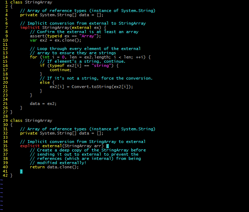Click the 'implicit' keyword on line 7
The width and height of the screenshot is (249, 212).
pyautogui.click(x=30, y=27)
